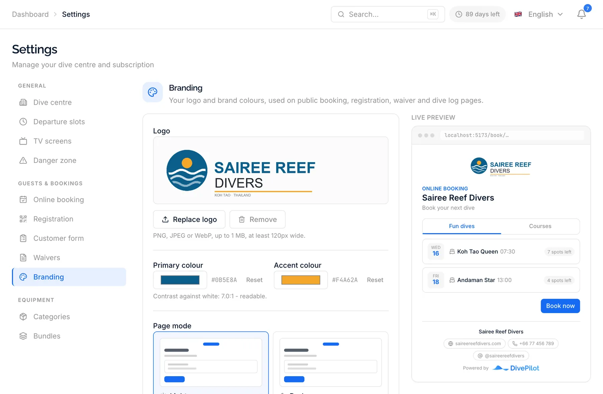This screenshot has height=394, width=603.
Task: Click the phone icon next to +66 77 456 789
Action: (x=515, y=344)
